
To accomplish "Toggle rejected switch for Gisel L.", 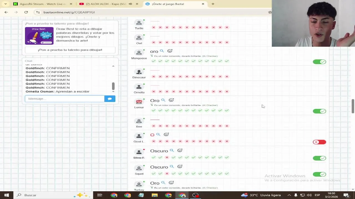I will [319, 142].
